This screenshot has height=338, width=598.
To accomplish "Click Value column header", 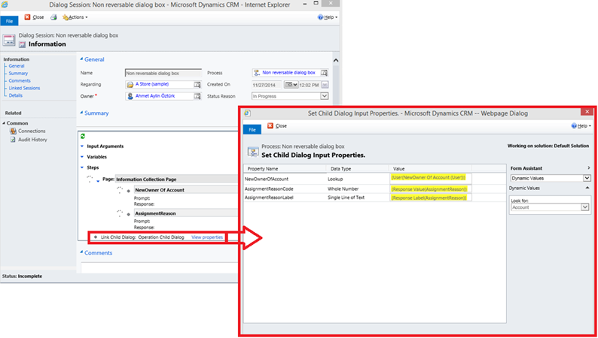I will tap(398, 169).
